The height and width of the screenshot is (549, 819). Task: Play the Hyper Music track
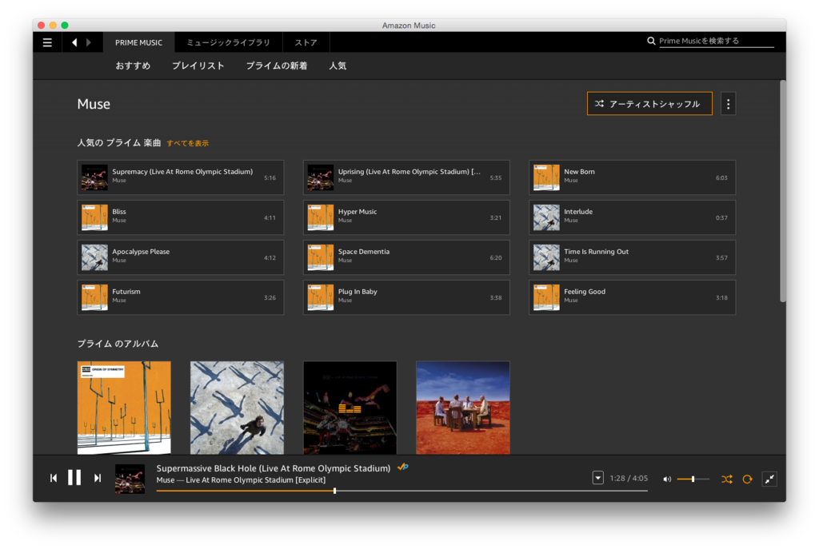point(406,217)
